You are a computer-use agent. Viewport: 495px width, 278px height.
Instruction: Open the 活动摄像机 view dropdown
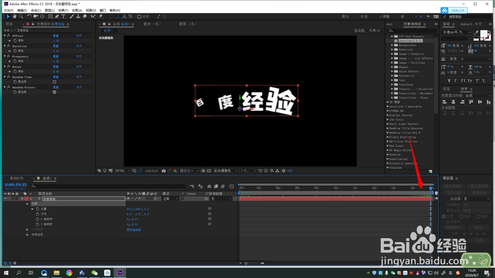point(224,171)
